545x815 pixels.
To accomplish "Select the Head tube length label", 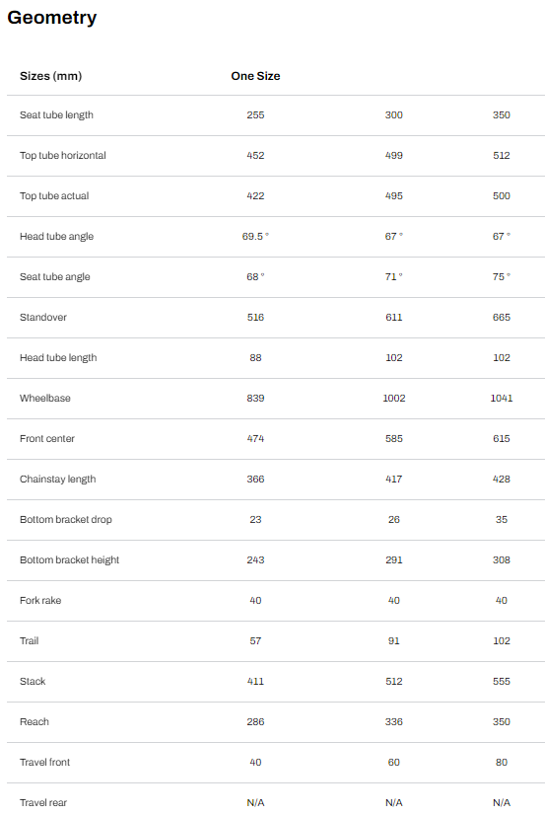I will point(58,357).
